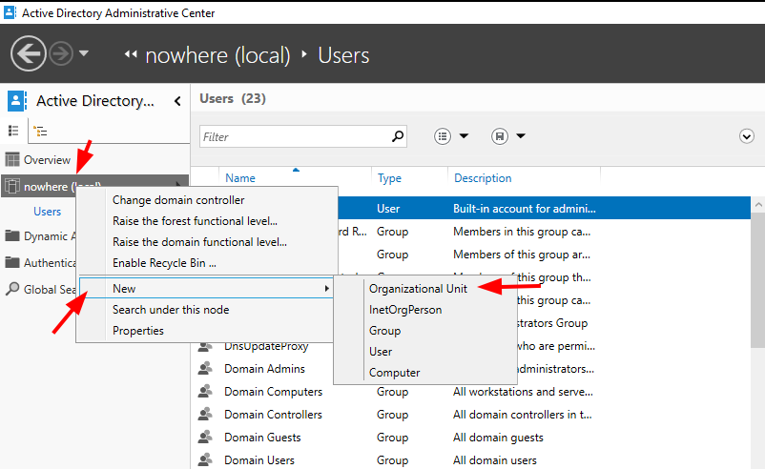Image resolution: width=765 pixels, height=469 pixels.
Task: Click the Domain Computers group icon
Action: 205,392
